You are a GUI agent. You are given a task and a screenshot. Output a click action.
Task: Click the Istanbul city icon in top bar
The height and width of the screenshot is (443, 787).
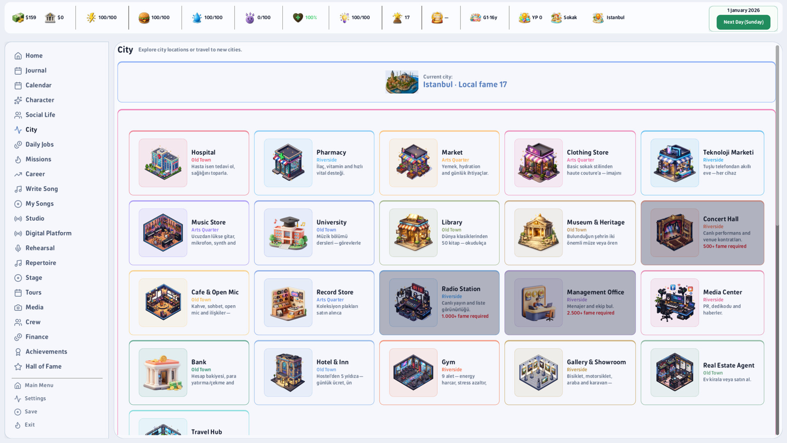click(598, 18)
